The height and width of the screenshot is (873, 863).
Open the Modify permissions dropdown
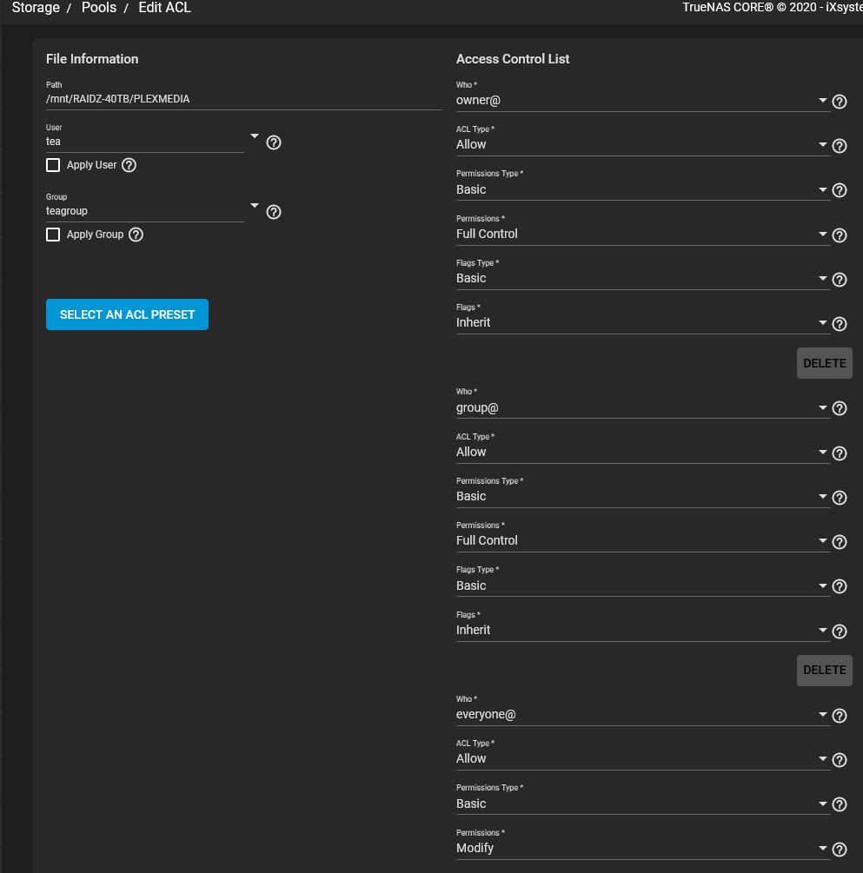point(642,848)
